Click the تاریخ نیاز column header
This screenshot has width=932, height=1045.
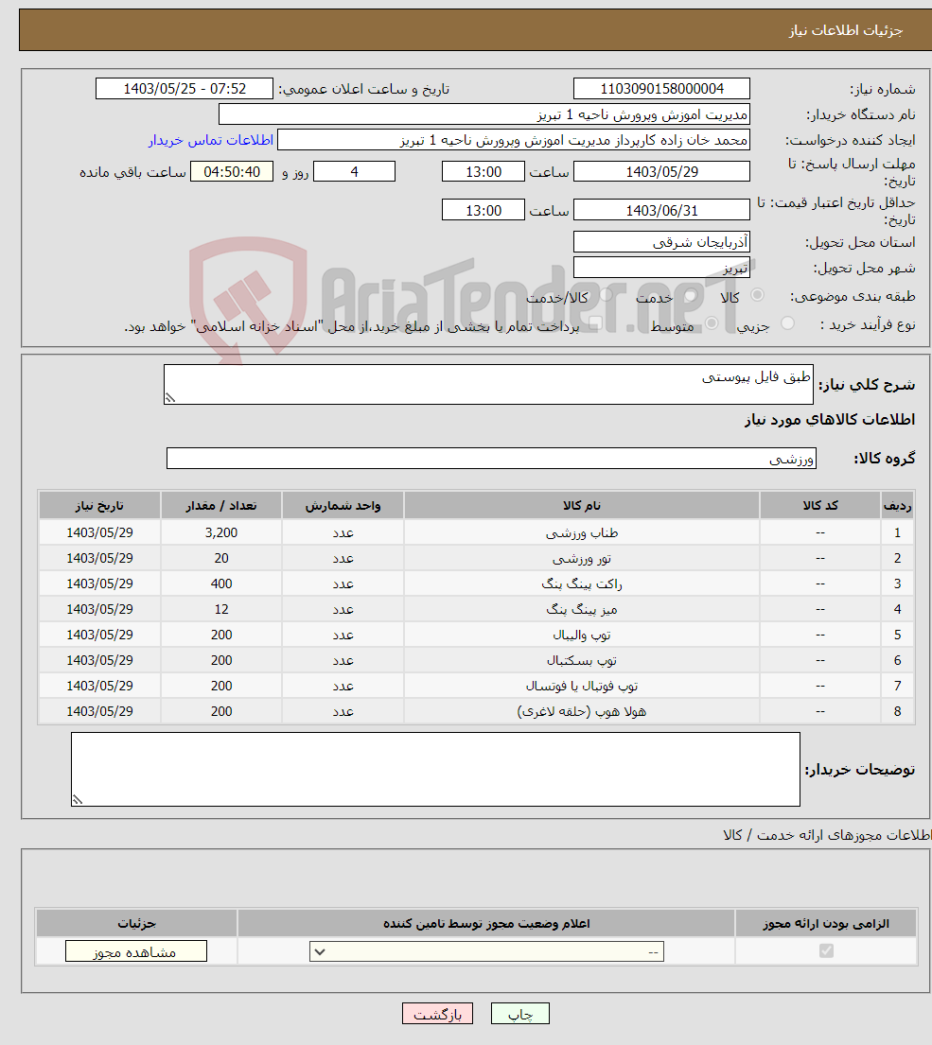99,506
